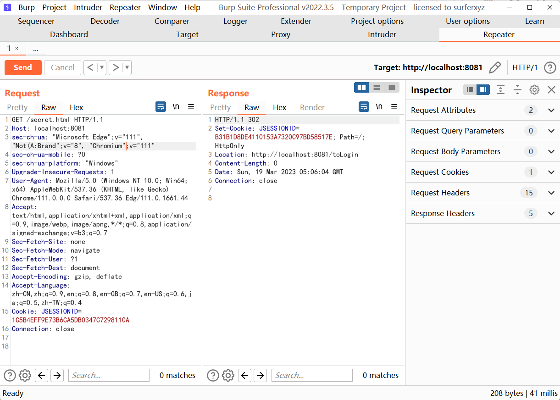The width and height of the screenshot is (560, 400).
Task: Click the Request search input field
Action: pos(109,375)
